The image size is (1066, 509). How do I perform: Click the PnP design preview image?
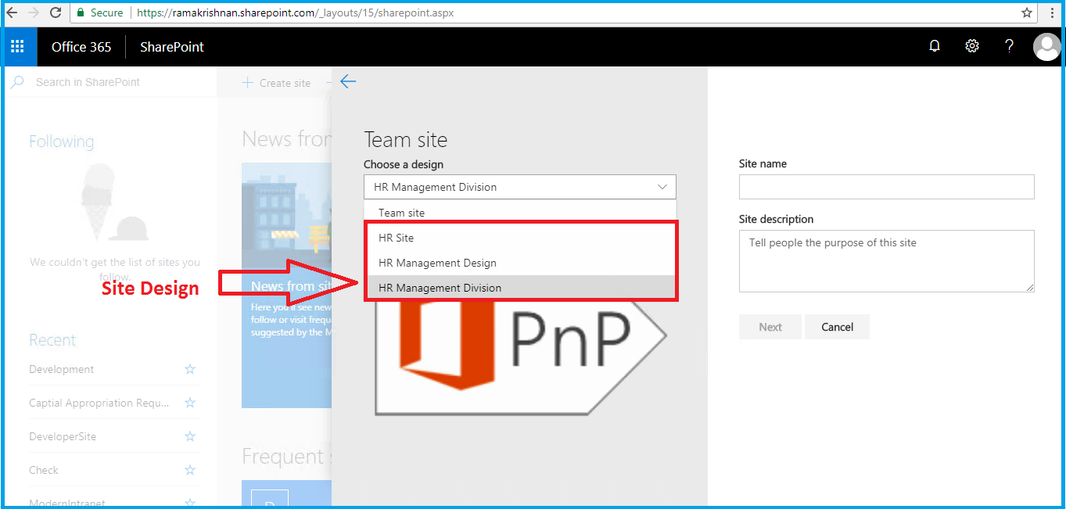pos(519,357)
